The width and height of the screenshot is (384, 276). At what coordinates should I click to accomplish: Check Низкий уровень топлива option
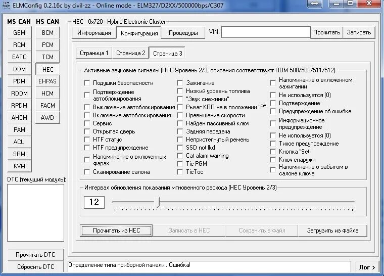(x=180, y=91)
